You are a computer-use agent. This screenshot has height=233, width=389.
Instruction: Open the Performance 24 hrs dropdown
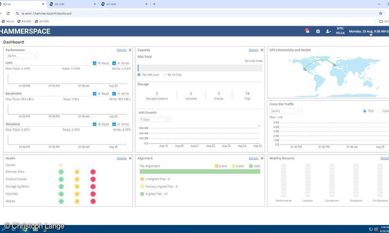(x=22, y=56)
